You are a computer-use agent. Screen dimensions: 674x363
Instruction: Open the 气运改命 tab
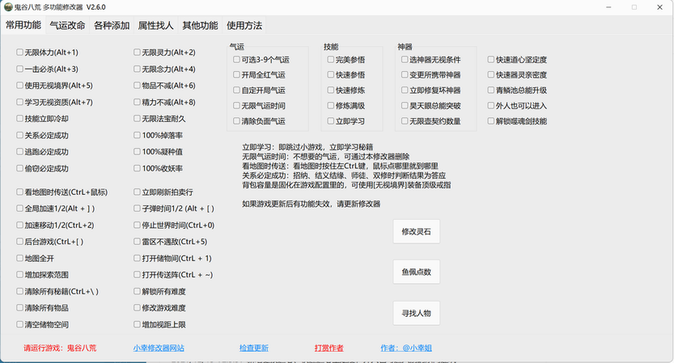[67, 25]
